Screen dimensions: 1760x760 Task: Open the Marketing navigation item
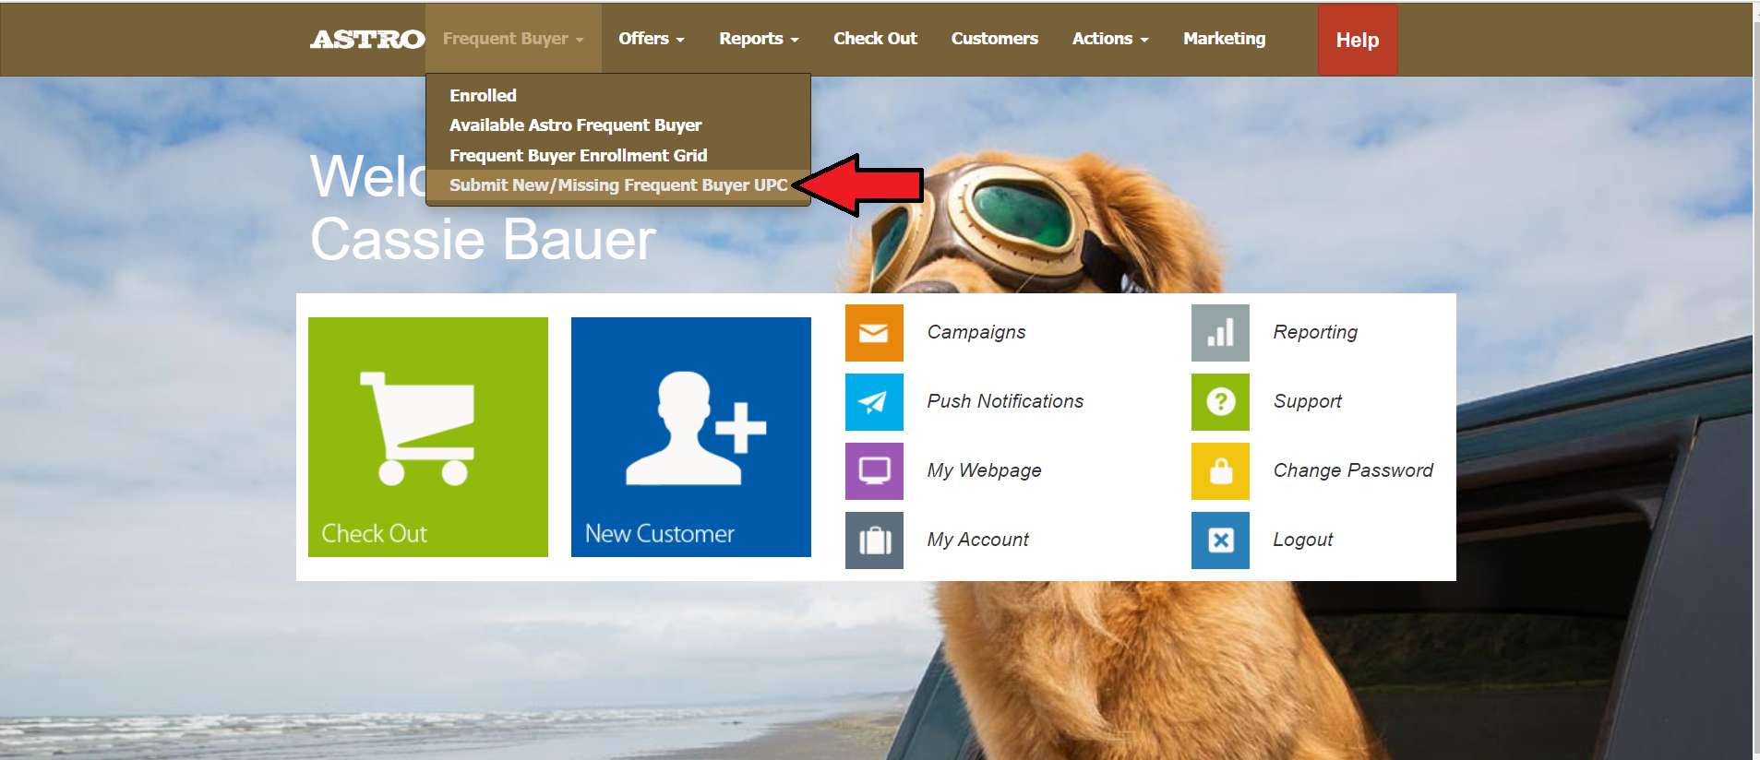point(1225,39)
